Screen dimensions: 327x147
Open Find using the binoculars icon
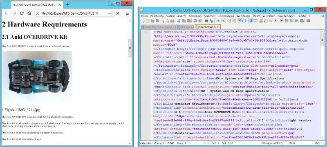[x=206, y=21]
